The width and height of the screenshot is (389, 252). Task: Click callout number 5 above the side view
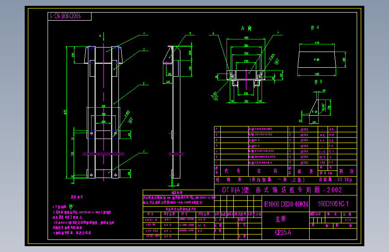click(x=190, y=34)
